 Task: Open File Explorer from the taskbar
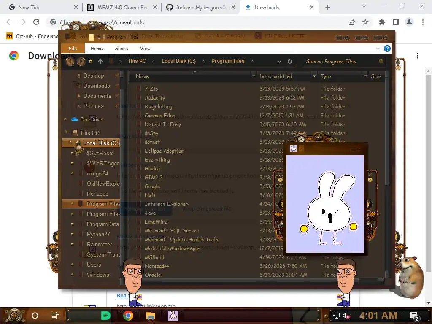point(151,316)
